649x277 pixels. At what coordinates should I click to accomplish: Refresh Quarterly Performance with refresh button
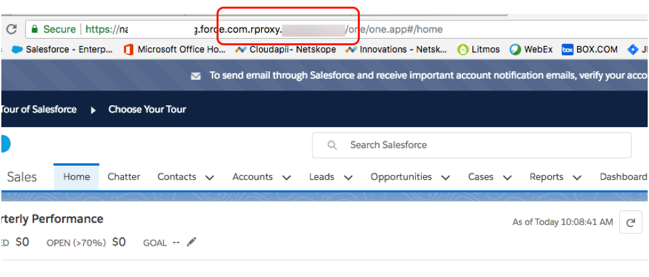[630, 222]
